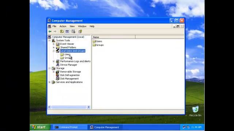Collapse the Local Users and Groups node
The image size is (234, 131).
pos(54,51)
